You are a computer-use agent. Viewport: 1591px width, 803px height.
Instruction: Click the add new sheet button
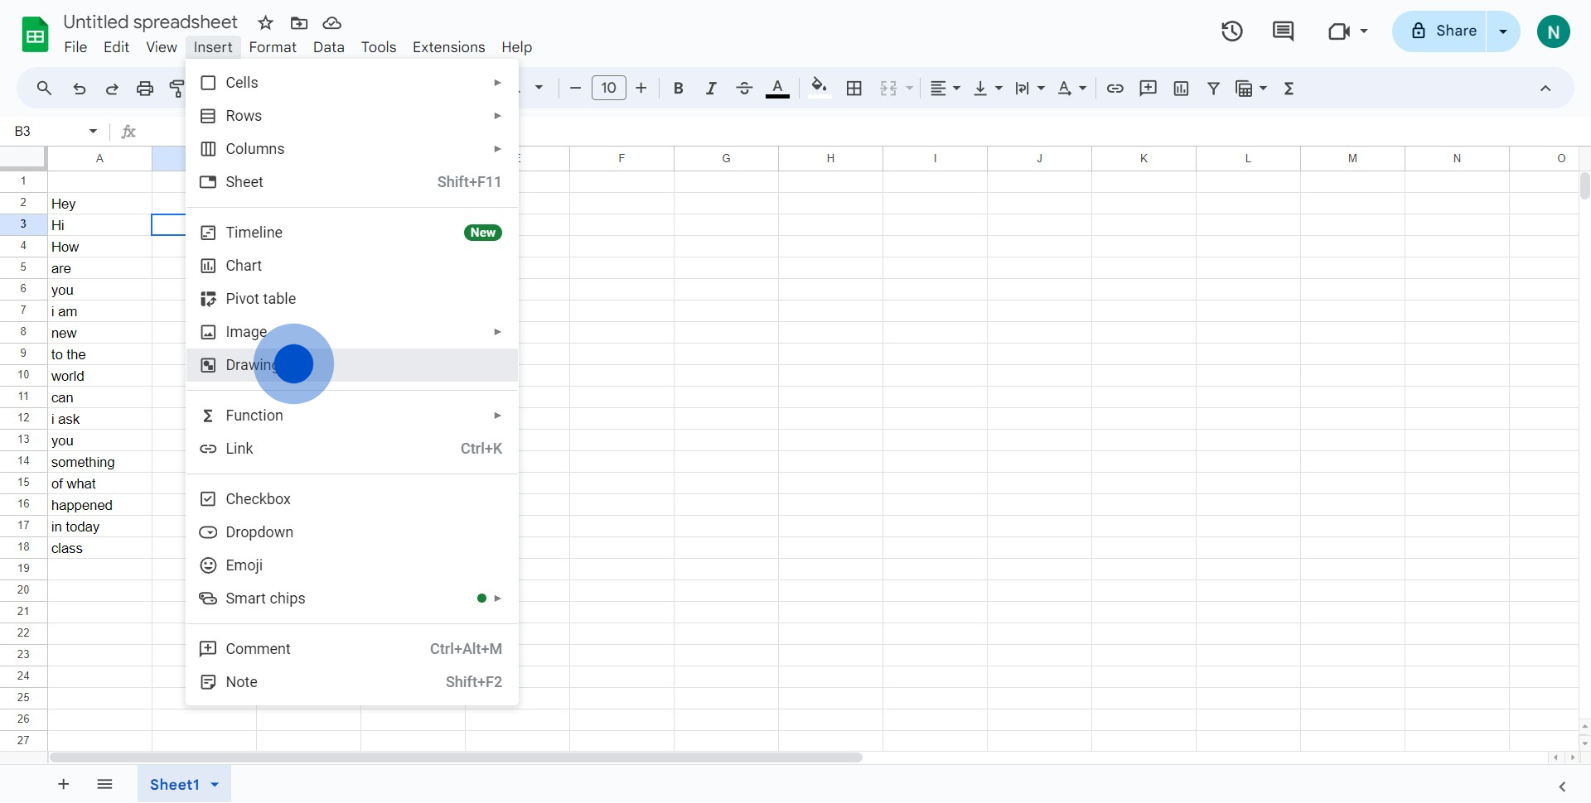64,785
